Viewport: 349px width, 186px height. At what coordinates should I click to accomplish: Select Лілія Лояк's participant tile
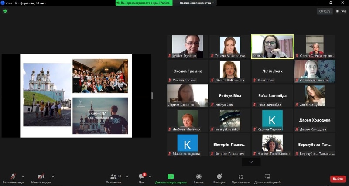272,71
